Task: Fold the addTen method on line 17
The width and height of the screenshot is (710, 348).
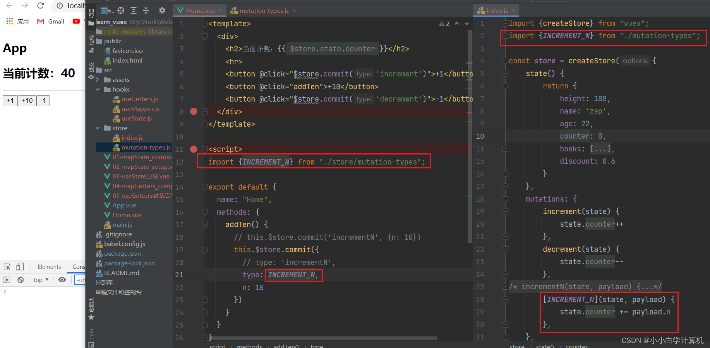Action: 205,224
